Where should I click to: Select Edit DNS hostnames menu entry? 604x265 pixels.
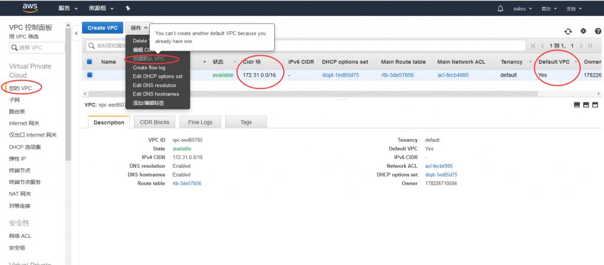point(156,94)
